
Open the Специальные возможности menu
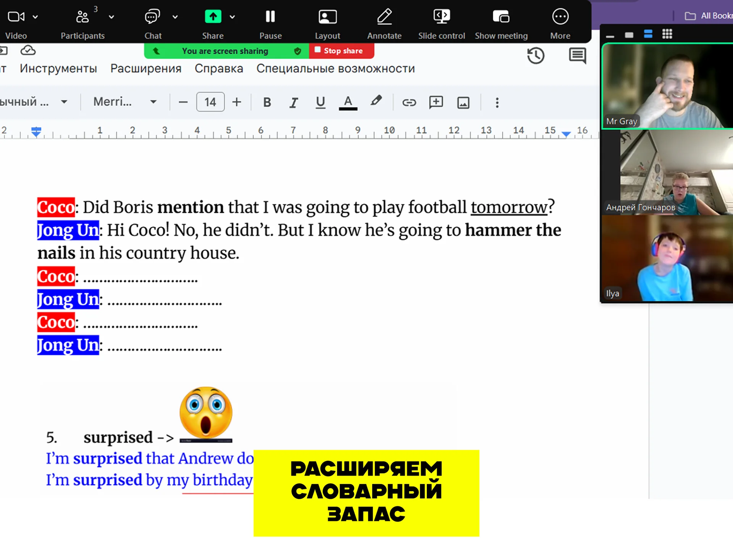click(336, 68)
